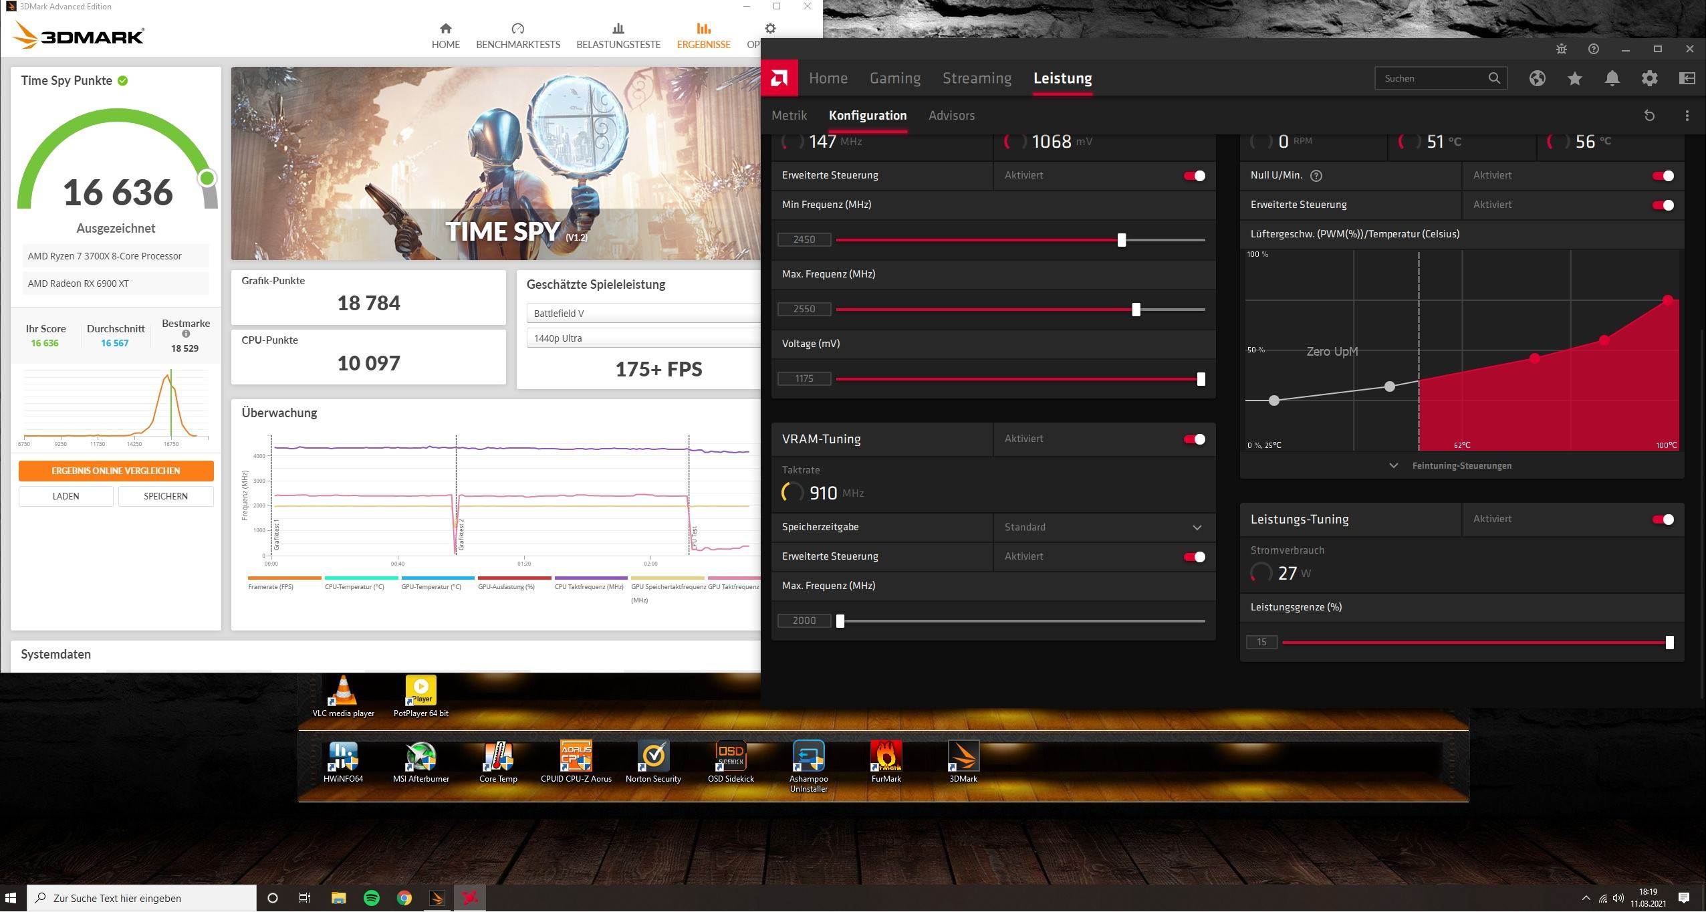Open 1440p Ultra resolution dropdown
The image size is (1708, 912).
[x=643, y=338]
